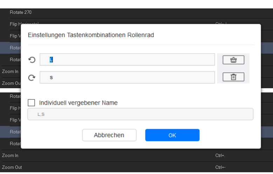Clear the counterclockwise shortcut with the eraser button

(233, 60)
